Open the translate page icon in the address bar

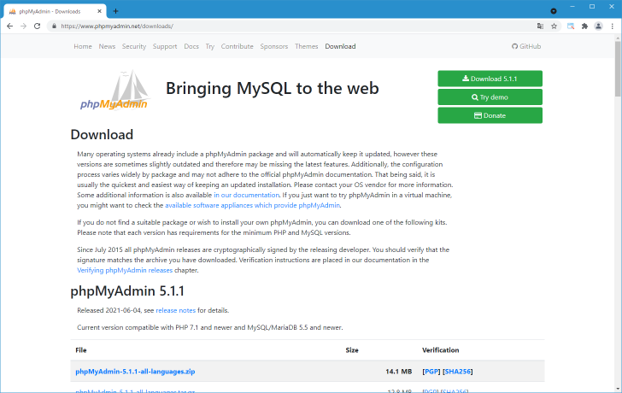pyautogui.click(x=540, y=26)
